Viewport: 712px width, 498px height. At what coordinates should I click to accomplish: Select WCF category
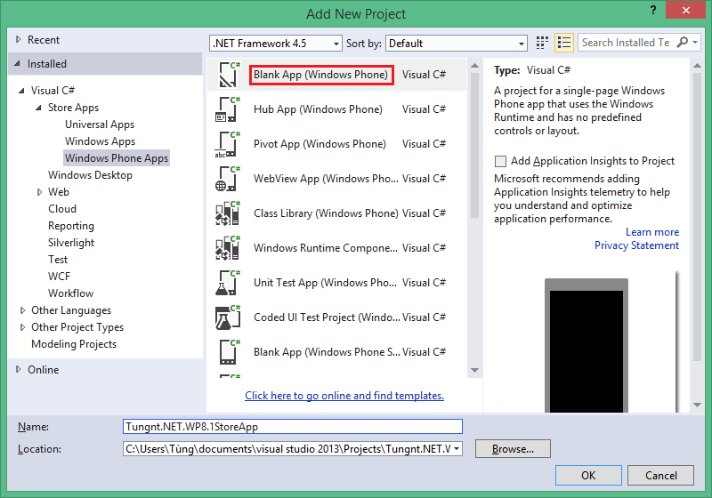[x=59, y=277]
